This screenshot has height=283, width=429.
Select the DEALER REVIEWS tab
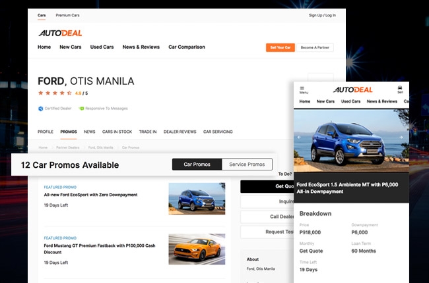tap(180, 132)
